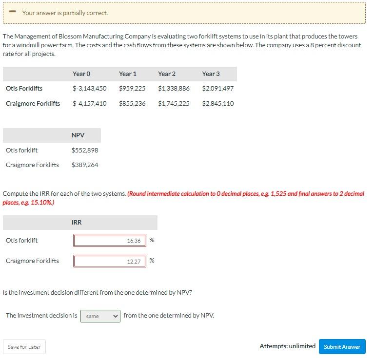Click Otis Forklifts Year 1 value $959,225

(x=132, y=88)
